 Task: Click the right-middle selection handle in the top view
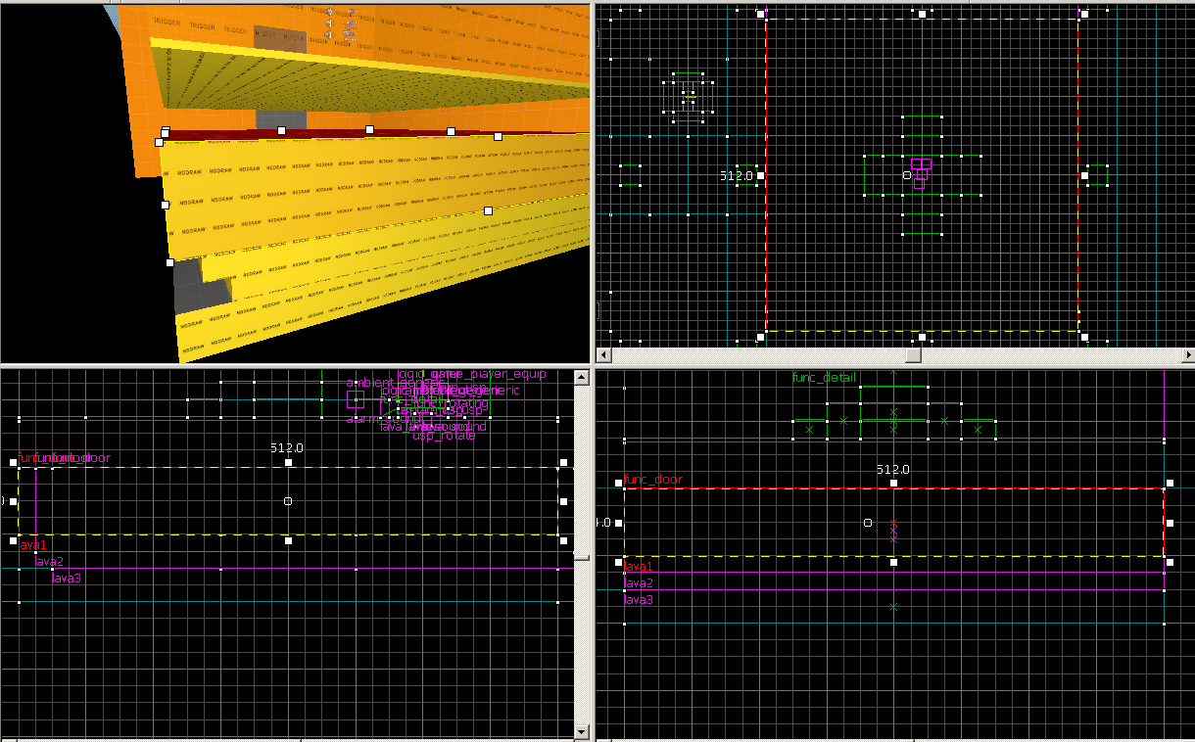[x=1084, y=175]
